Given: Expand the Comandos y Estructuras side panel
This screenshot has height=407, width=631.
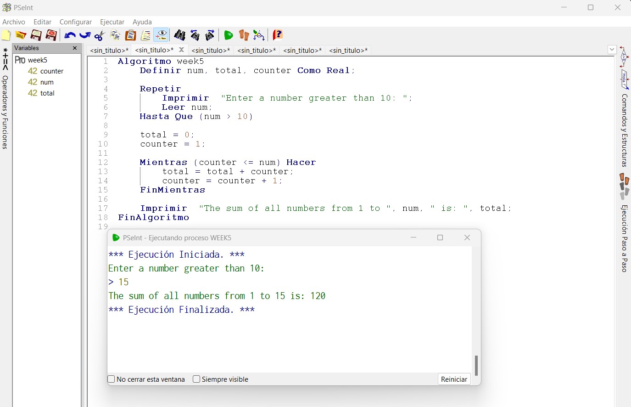Looking at the screenshot, I should click(625, 130).
